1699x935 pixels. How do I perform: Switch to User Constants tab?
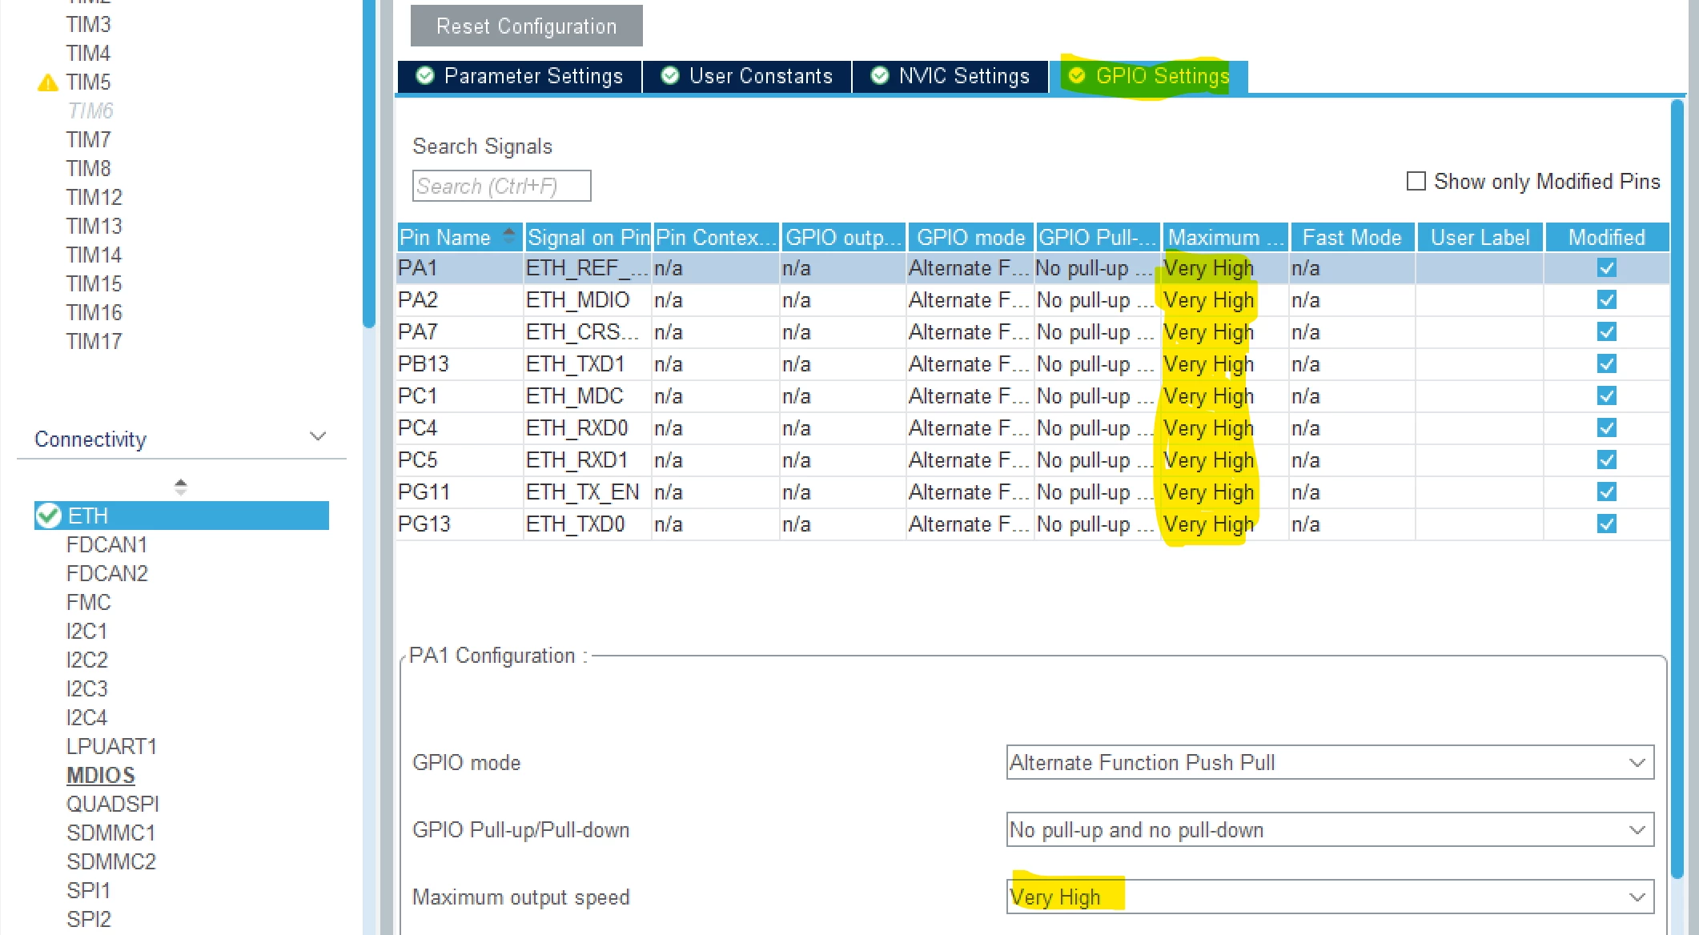click(747, 76)
